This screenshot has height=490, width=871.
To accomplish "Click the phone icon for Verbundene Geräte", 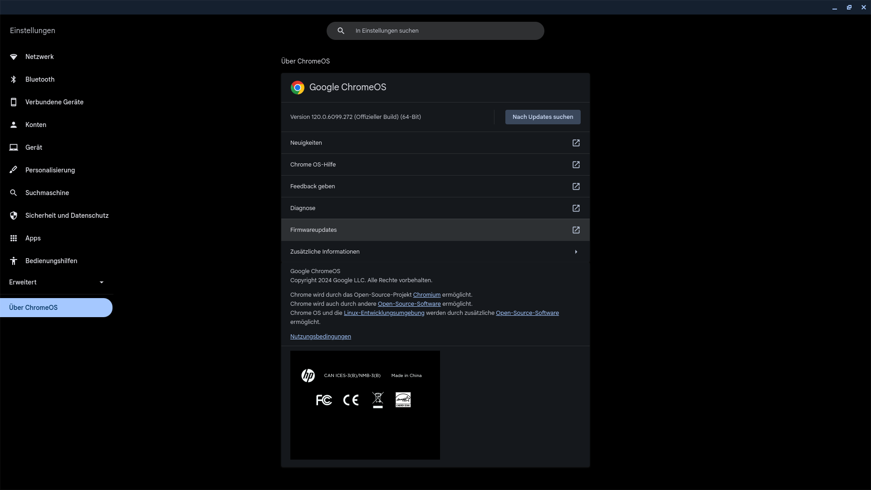I will click(x=14, y=102).
